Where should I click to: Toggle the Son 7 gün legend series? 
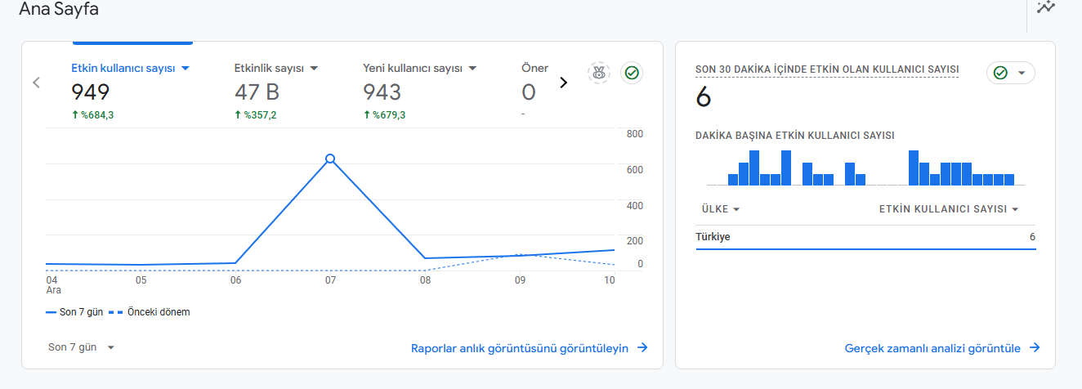[x=74, y=312]
